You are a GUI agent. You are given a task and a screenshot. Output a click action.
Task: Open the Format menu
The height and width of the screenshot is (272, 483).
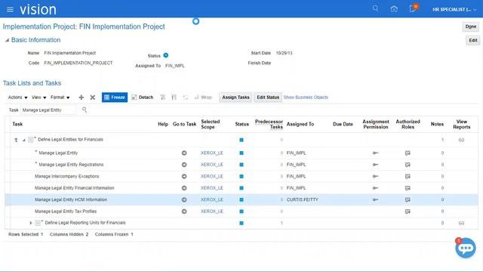[60, 97]
